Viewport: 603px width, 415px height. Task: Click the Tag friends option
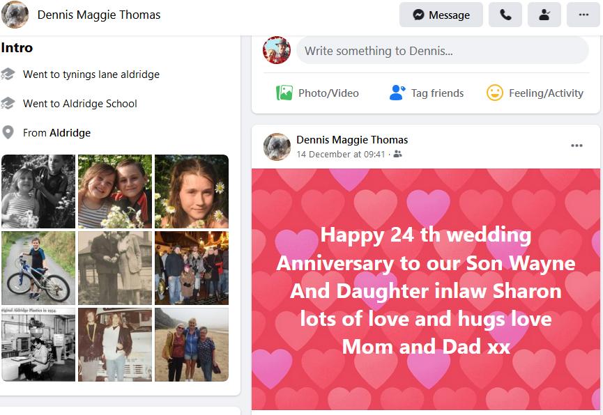(x=427, y=93)
